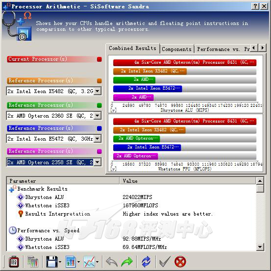The image size is (271, 271).
Task: Switch to the Components tab
Action: tap(176, 49)
